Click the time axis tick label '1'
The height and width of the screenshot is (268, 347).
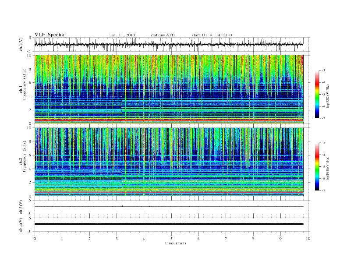click(x=62, y=239)
